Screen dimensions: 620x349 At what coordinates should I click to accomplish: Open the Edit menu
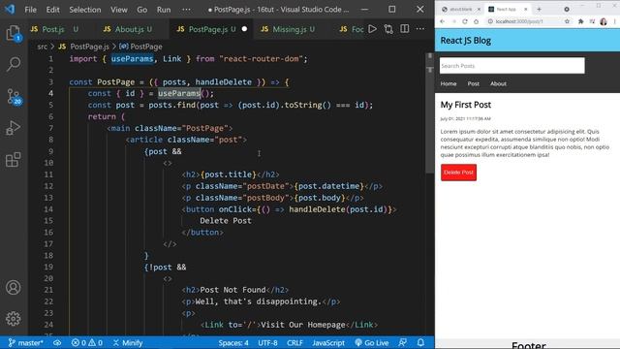click(52, 10)
